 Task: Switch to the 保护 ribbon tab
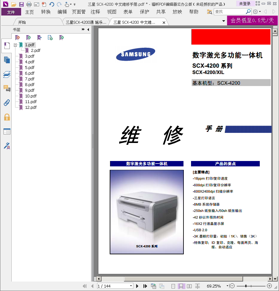[x=144, y=12]
